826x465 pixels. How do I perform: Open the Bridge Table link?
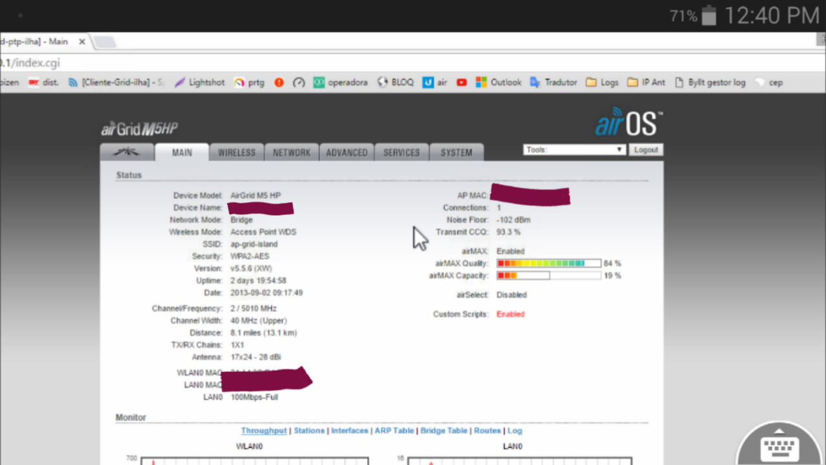[x=444, y=431]
